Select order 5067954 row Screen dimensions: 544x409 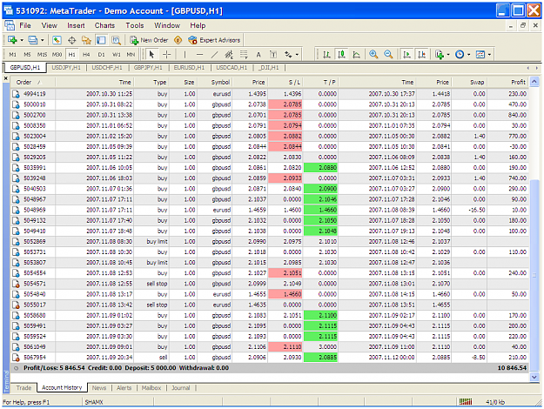point(270,358)
